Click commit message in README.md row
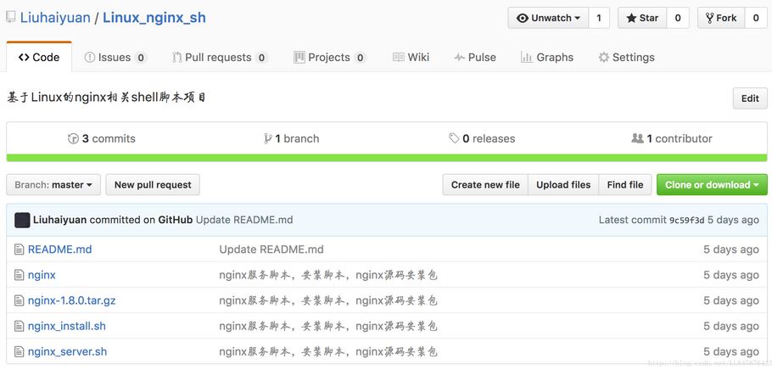772x370 pixels. coord(271,249)
